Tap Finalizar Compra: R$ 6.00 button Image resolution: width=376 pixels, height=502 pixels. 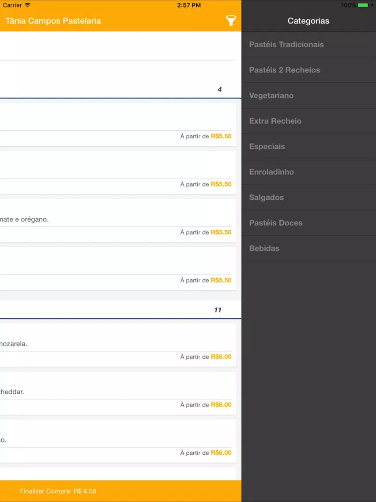[x=120, y=491]
